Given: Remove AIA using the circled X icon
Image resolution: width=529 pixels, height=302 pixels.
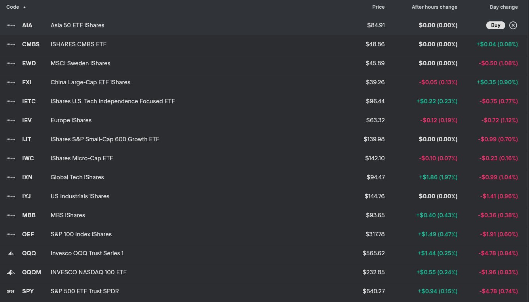Looking at the screenshot, I should point(513,25).
